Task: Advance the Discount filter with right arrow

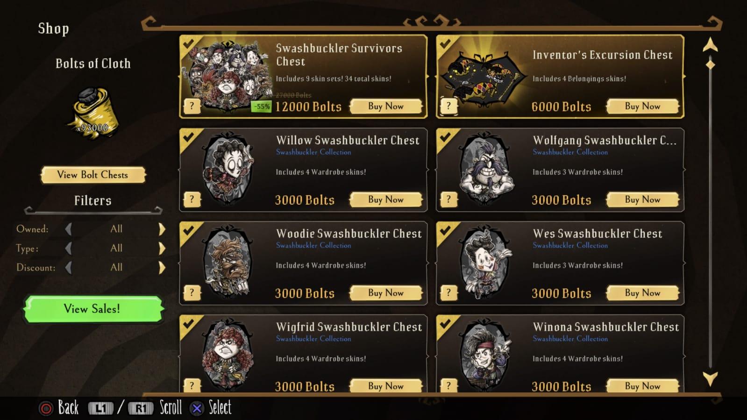Action: coord(162,268)
